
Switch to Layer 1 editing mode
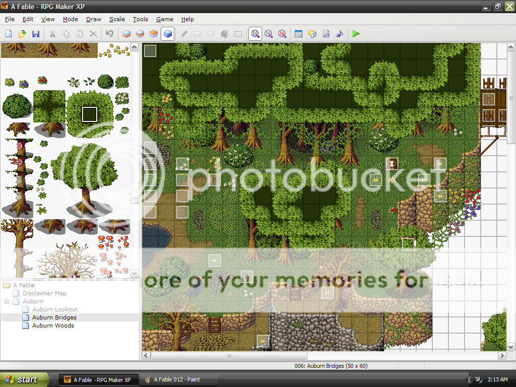tap(126, 34)
